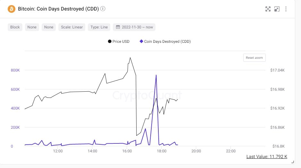The image size is (301, 168).
Task: Open the CDD info tooltip icon
Action: pyautogui.click(x=103, y=9)
